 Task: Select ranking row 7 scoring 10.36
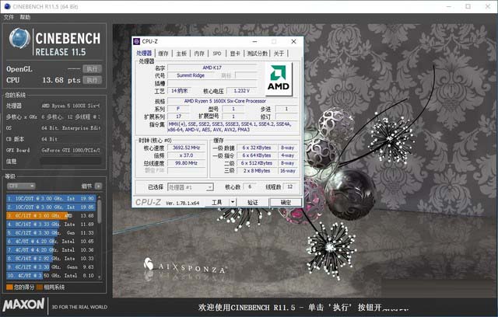pos(51,250)
